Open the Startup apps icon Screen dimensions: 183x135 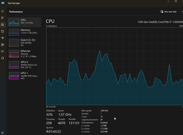[3, 38]
